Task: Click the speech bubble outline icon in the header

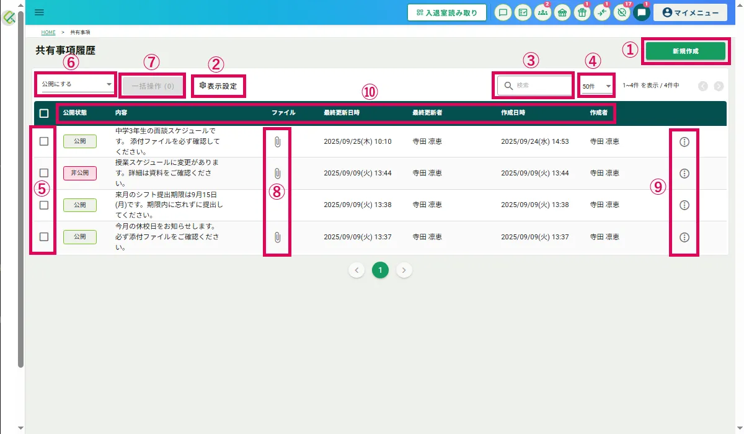Action: [503, 12]
